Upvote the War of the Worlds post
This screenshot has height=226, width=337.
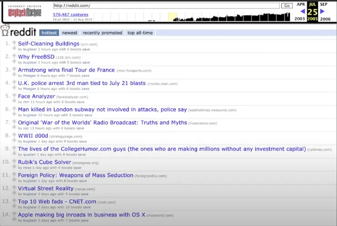[x=14, y=122]
